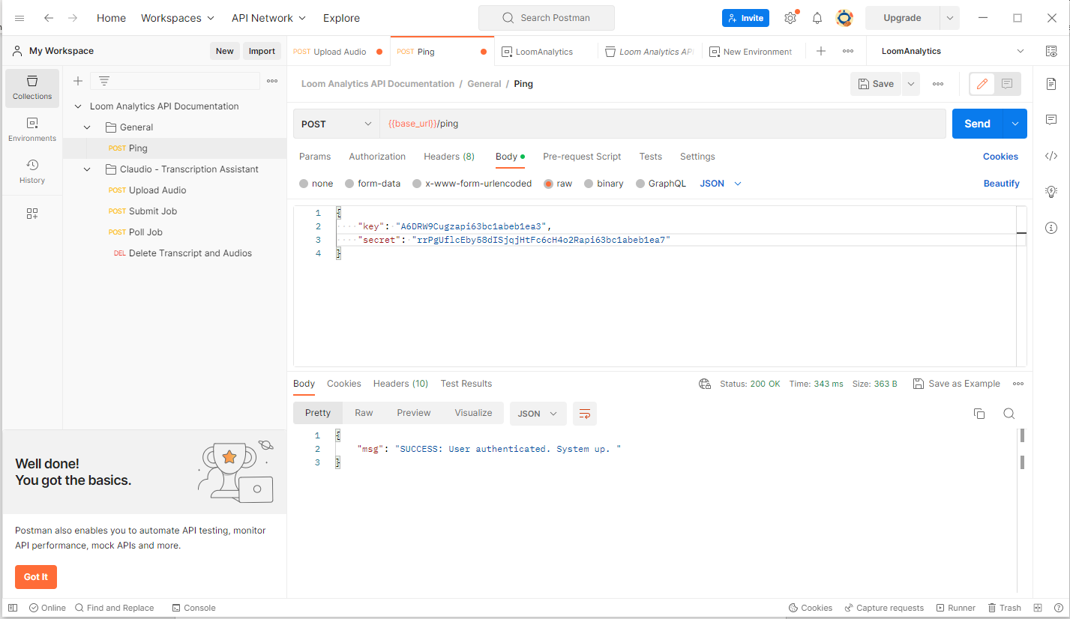
Task: Copy the response body
Action: tap(979, 413)
